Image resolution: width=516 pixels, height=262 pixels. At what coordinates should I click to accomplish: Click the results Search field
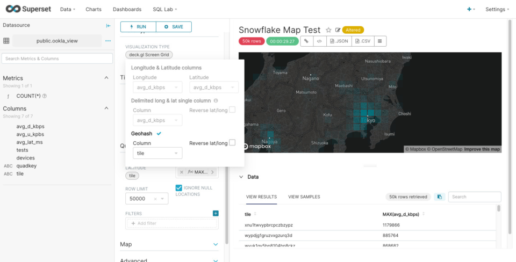475,197
